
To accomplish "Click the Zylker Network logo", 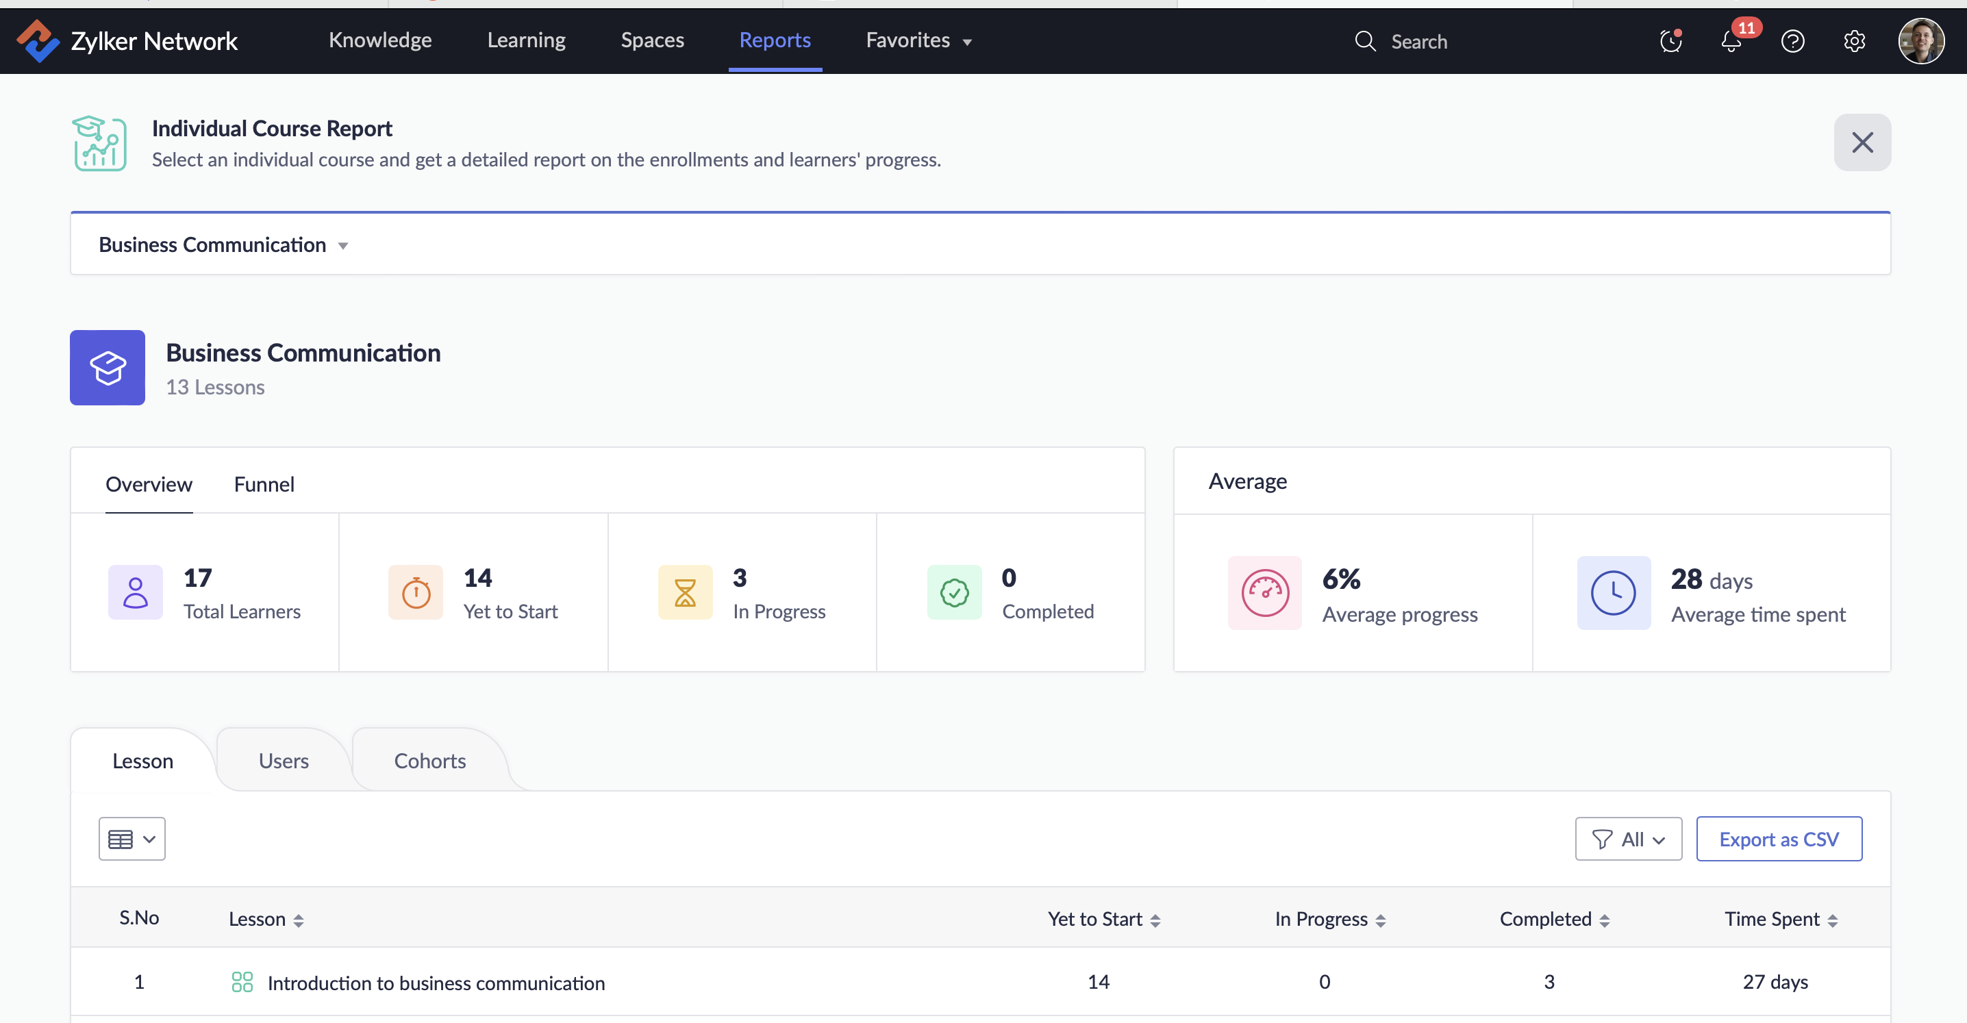I will [38, 40].
